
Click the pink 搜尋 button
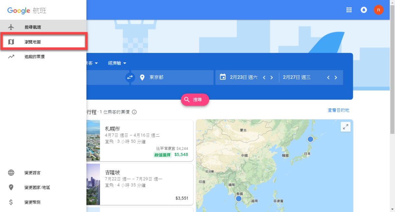195,99
